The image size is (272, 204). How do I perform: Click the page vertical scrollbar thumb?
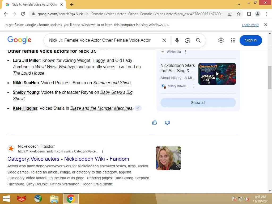[270, 78]
